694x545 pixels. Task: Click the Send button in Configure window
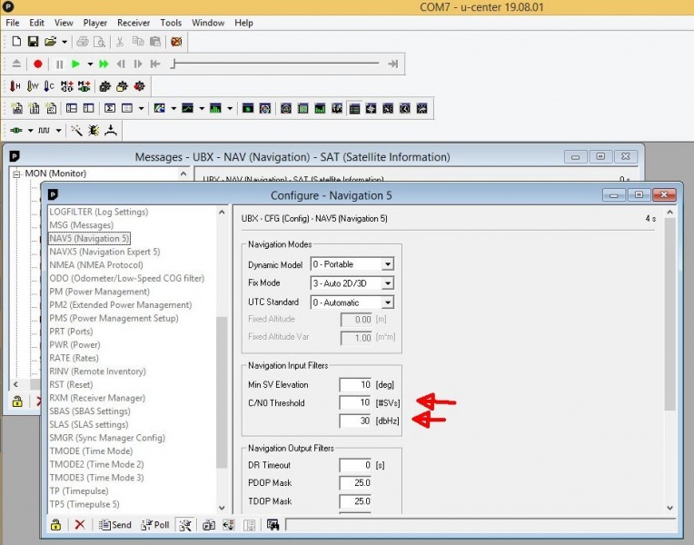click(x=115, y=525)
